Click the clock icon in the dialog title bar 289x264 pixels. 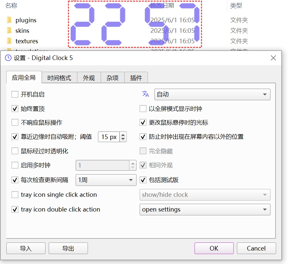tap(8, 58)
